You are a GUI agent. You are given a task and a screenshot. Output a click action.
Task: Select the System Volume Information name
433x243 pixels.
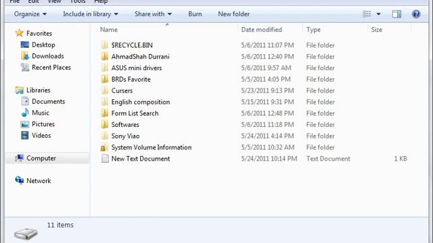pos(152,147)
